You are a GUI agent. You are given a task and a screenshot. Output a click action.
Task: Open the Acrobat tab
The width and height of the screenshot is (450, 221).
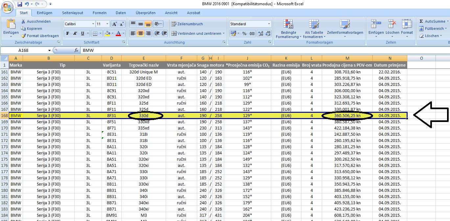tap(194, 13)
